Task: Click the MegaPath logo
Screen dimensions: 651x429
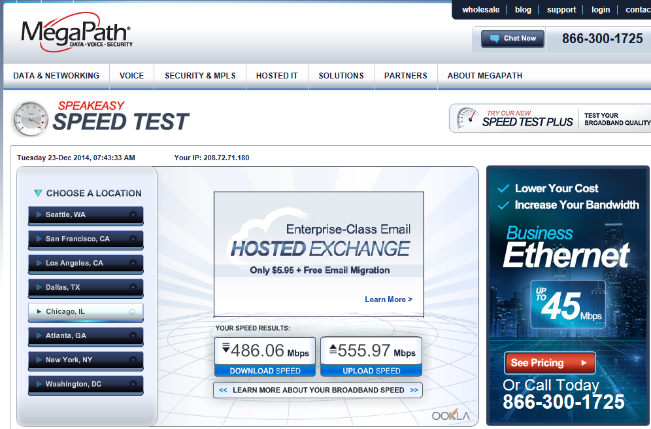Action: (76, 33)
